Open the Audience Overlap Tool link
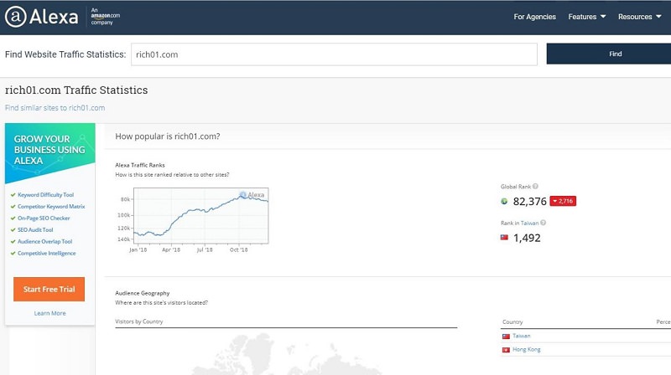This screenshot has height=375, width=671. [45, 241]
